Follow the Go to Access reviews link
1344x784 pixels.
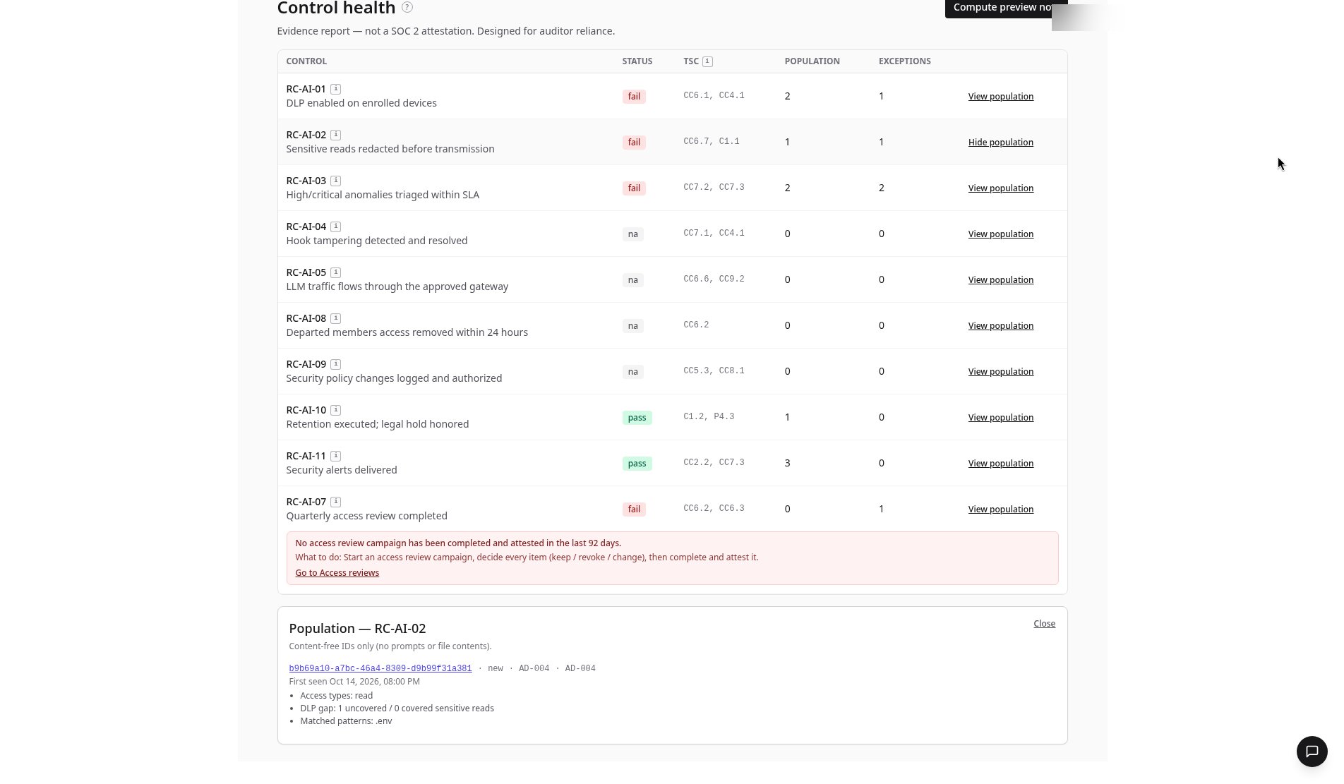coord(337,573)
